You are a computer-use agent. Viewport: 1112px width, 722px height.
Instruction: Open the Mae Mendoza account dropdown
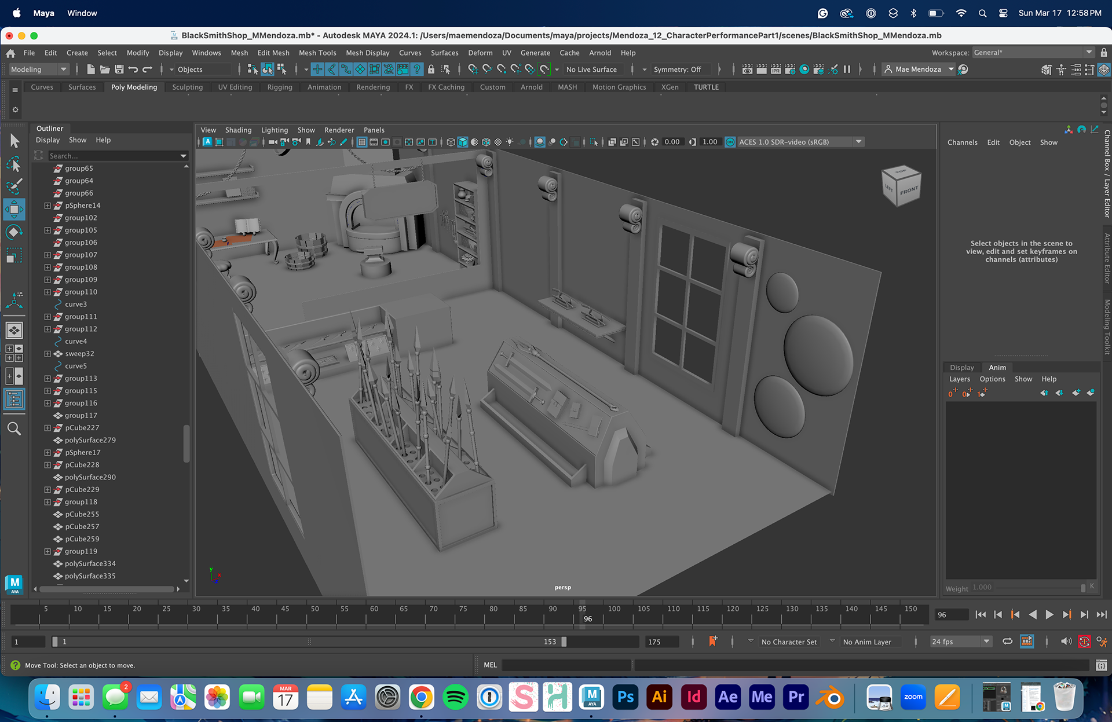click(919, 69)
